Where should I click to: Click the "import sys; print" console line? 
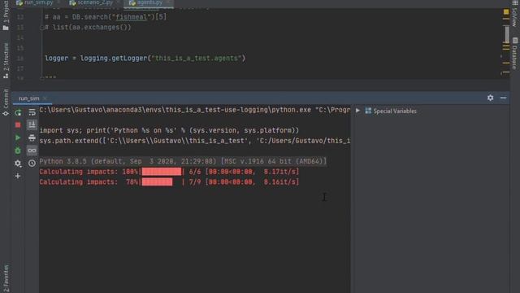pos(169,130)
